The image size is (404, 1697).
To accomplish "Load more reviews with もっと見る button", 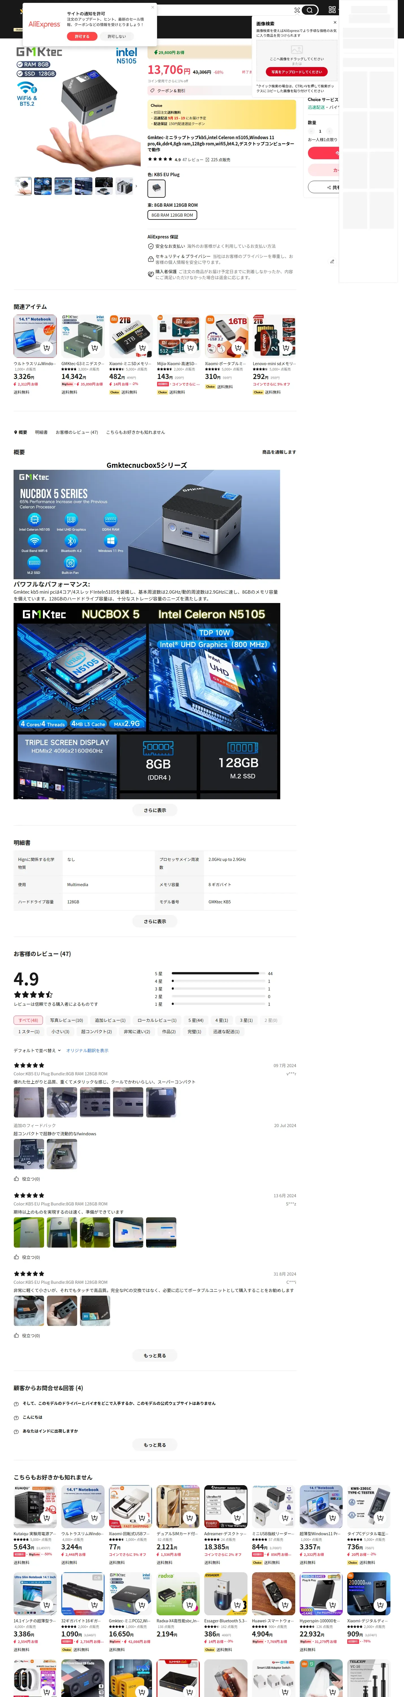I will tap(155, 1355).
